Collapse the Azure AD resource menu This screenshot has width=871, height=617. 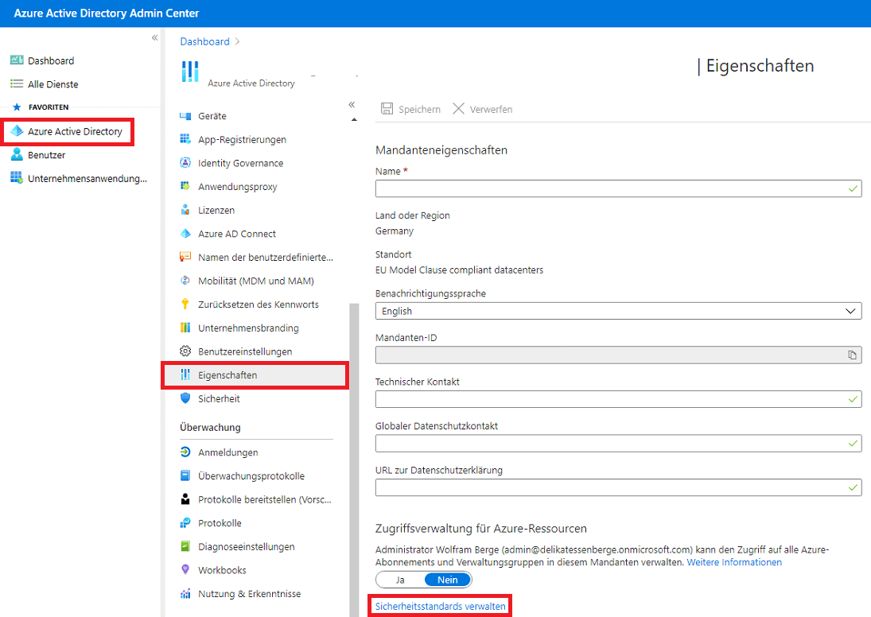click(352, 104)
